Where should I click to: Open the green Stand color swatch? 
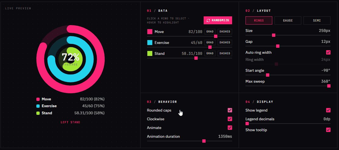coord(150,53)
